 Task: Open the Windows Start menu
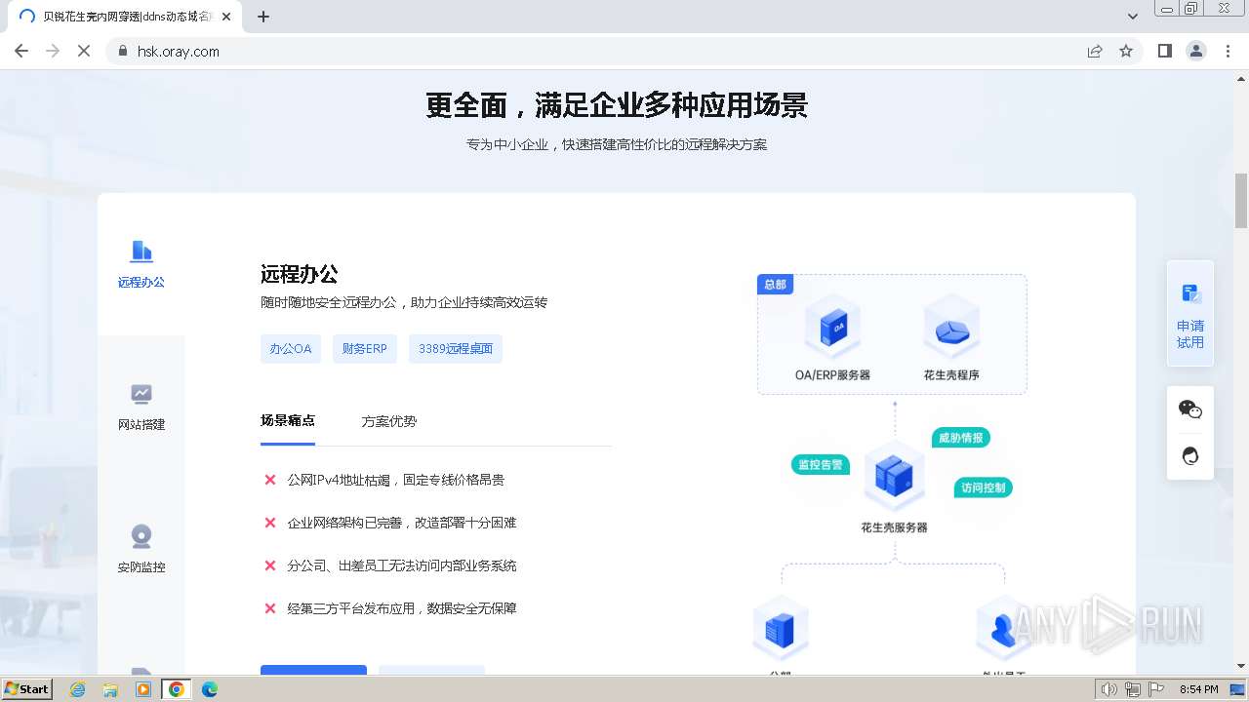coord(27,689)
